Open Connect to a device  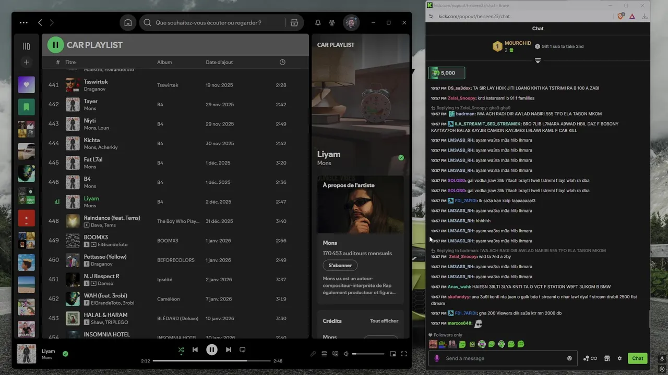click(x=336, y=354)
